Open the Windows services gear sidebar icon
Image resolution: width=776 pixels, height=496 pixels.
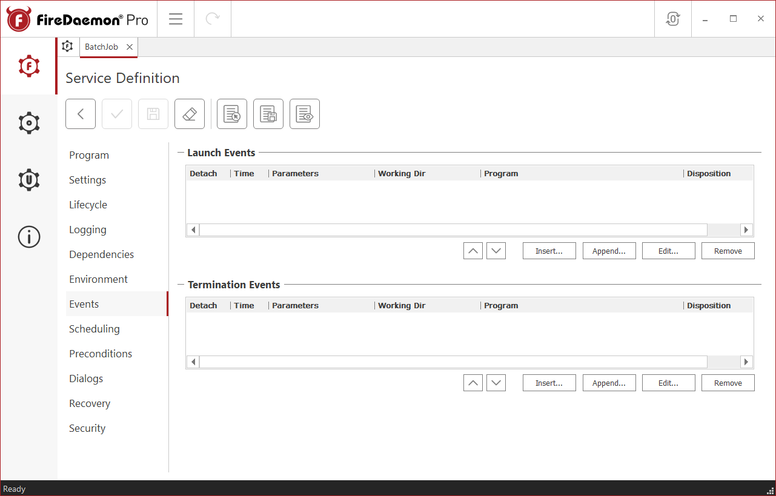29,123
